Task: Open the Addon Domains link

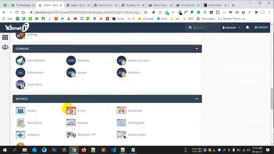Action: 139,60
